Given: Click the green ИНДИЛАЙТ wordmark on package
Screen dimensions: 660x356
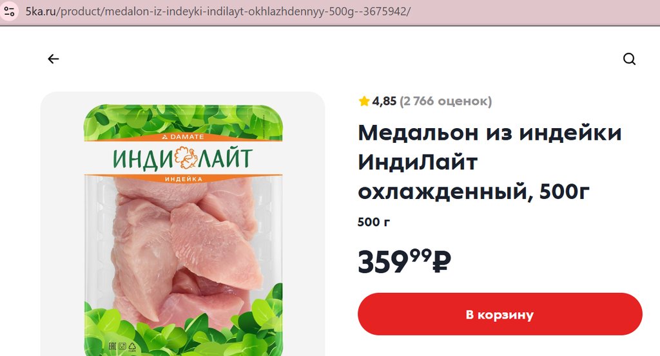Looking at the screenshot, I should click(x=182, y=159).
